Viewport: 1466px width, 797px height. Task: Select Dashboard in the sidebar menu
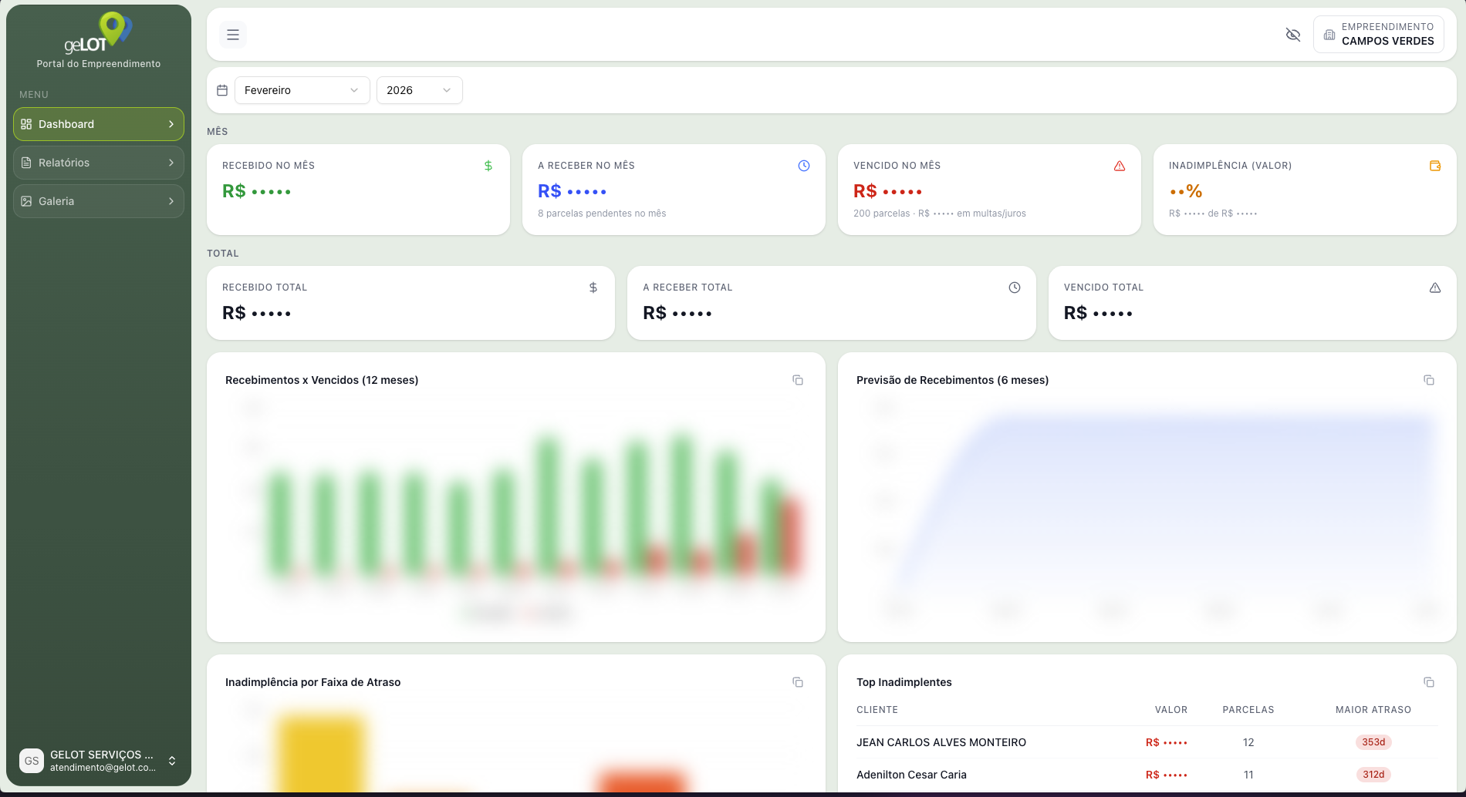click(x=99, y=124)
